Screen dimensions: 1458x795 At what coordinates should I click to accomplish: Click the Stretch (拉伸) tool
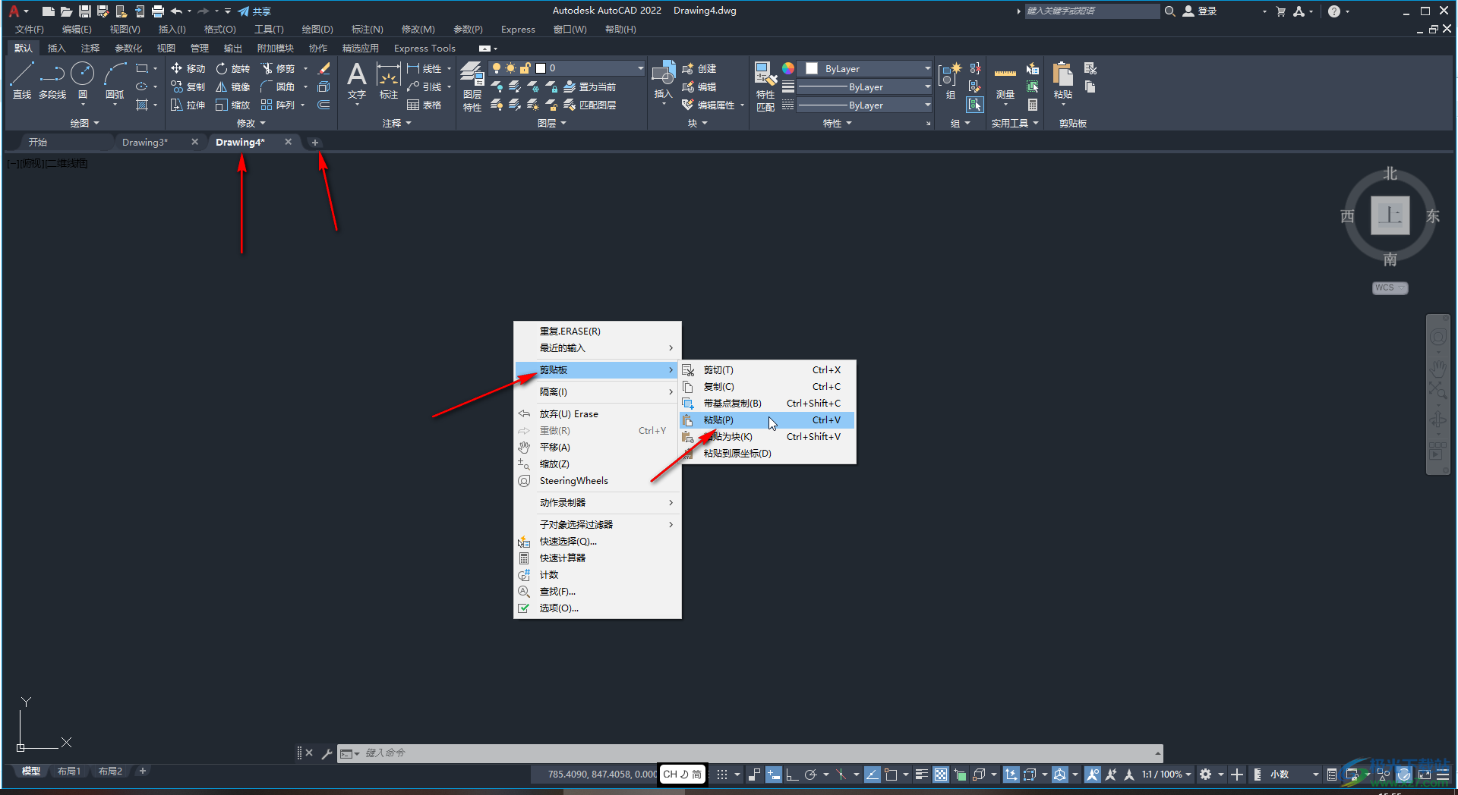[188, 105]
